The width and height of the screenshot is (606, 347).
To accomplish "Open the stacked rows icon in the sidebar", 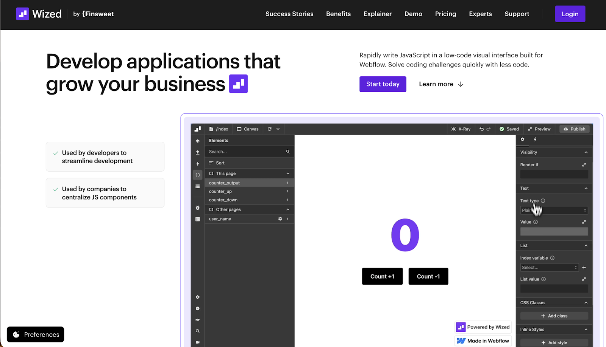I will (198, 186).
